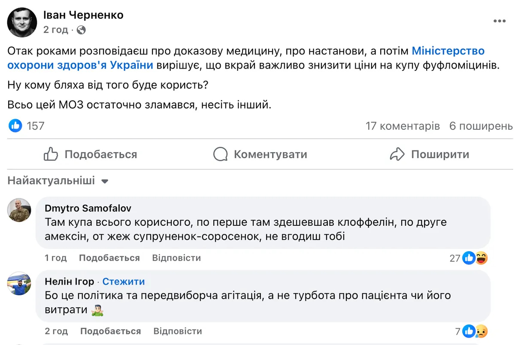Click the globe public-audience icon
The height and width of the screenshot is (345, 515).
click(81, 30)
